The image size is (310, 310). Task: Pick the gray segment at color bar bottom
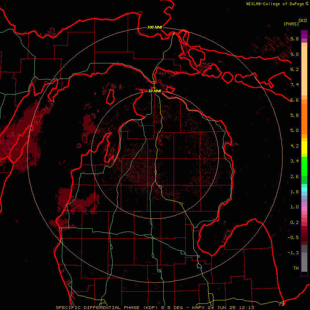[x=304, y=264]
